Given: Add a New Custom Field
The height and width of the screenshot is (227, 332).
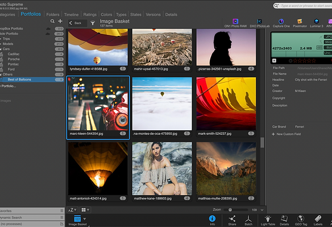Looking at the screenshot, I should click(x=287, y=134).
